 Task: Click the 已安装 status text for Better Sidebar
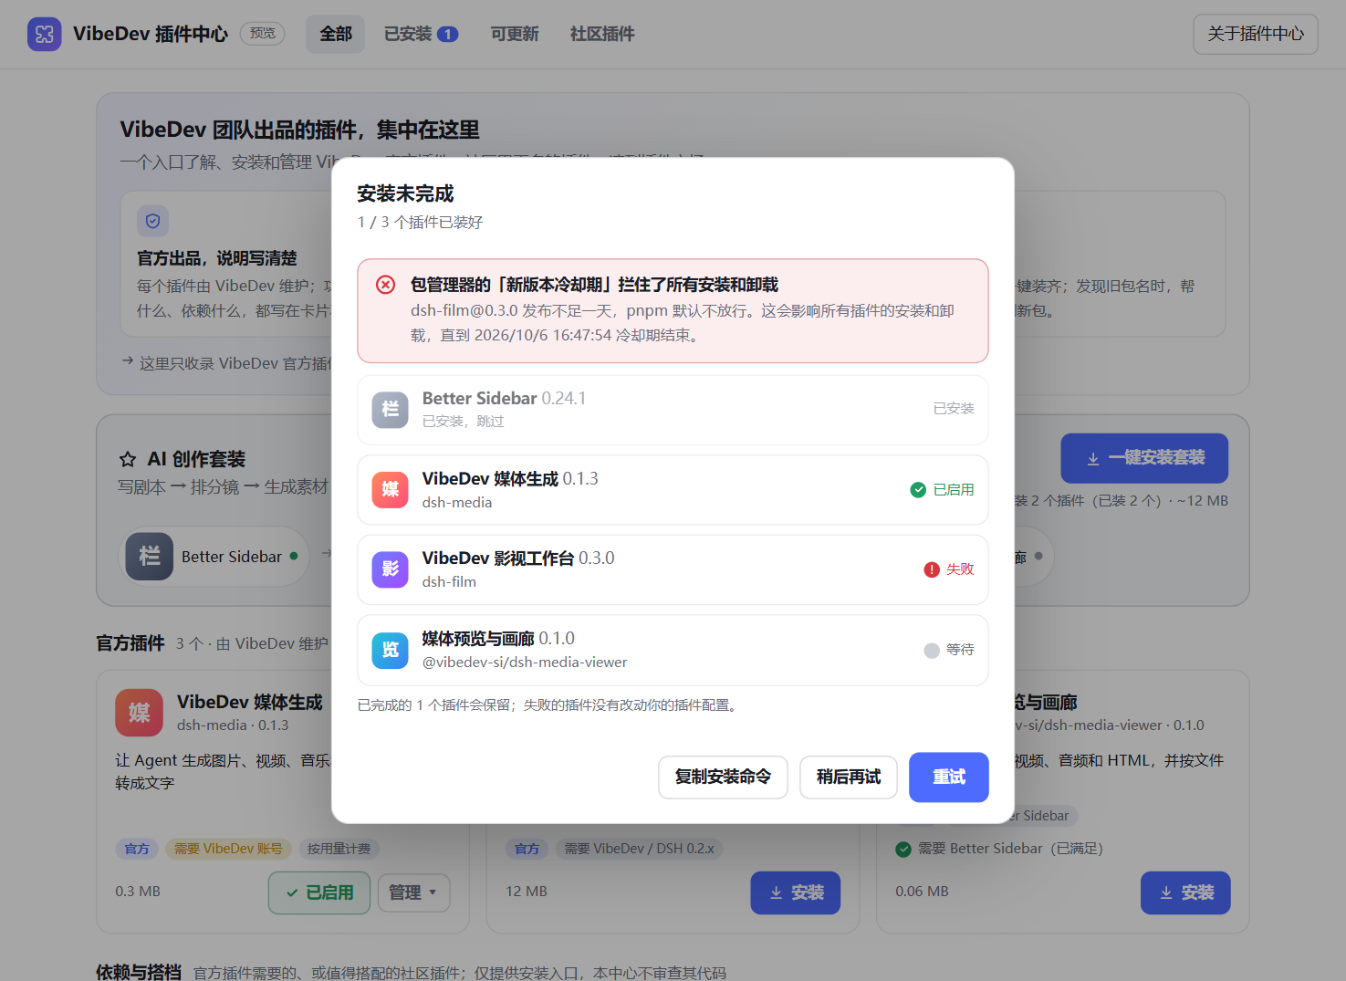click(954, 409)
